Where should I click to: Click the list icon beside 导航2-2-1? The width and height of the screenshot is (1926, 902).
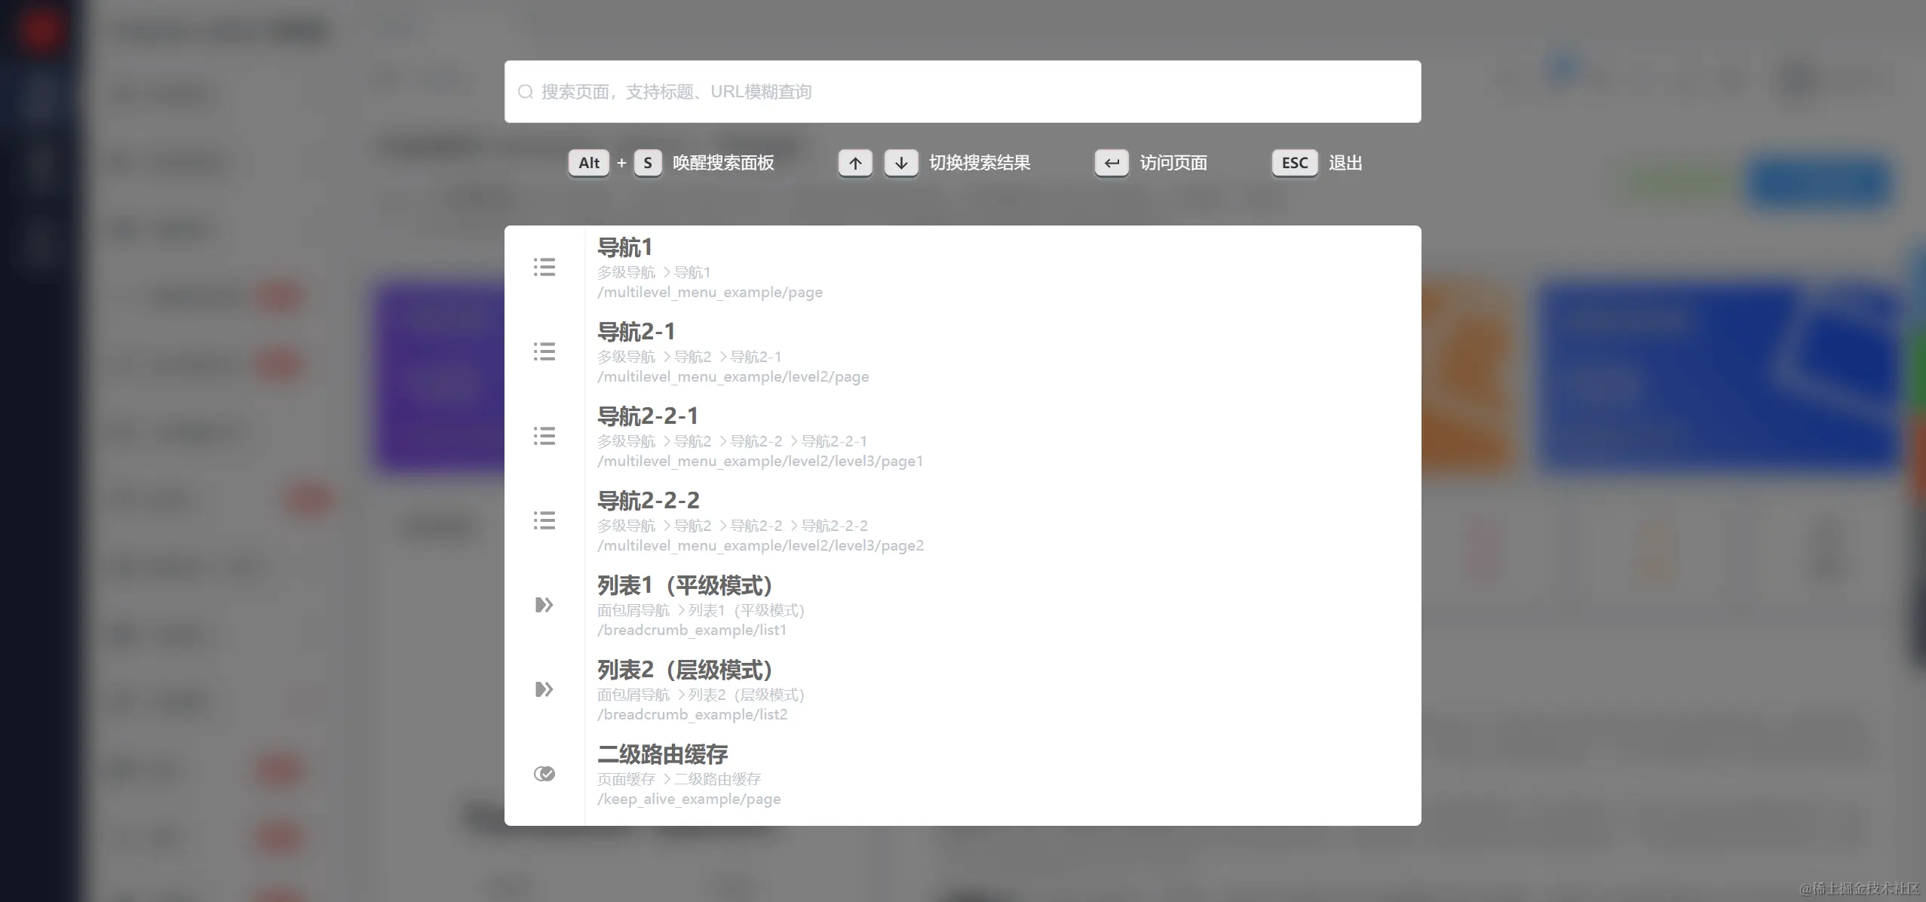544,436
